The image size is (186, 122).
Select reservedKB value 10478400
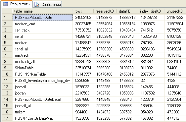click(105, 74)
